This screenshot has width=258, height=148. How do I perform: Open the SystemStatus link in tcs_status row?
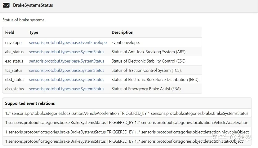point(66,70)
